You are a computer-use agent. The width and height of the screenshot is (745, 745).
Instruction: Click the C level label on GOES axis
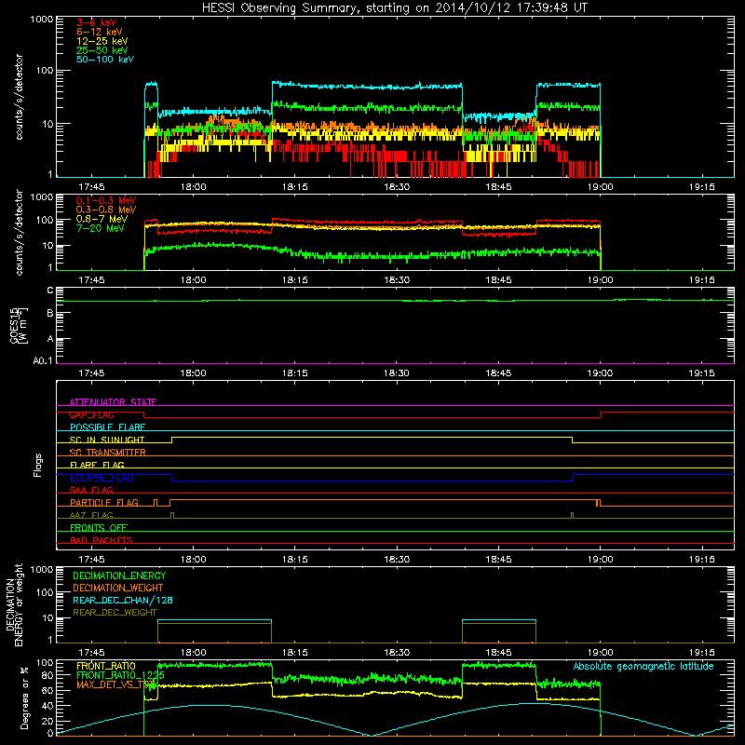tap(50, 291)
